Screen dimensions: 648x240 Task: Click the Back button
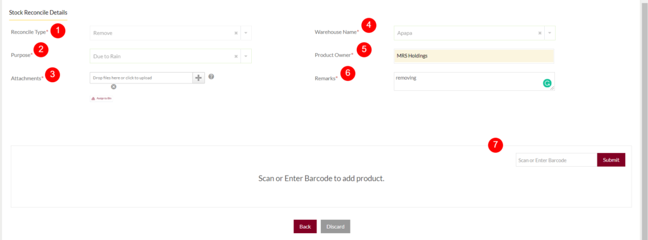tap(305, 226)
